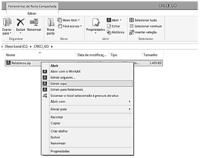Image resolution: width=200 pixels, height=158 pixels.
Task: Click the Nova pasta folder icon
Action: 51,22
